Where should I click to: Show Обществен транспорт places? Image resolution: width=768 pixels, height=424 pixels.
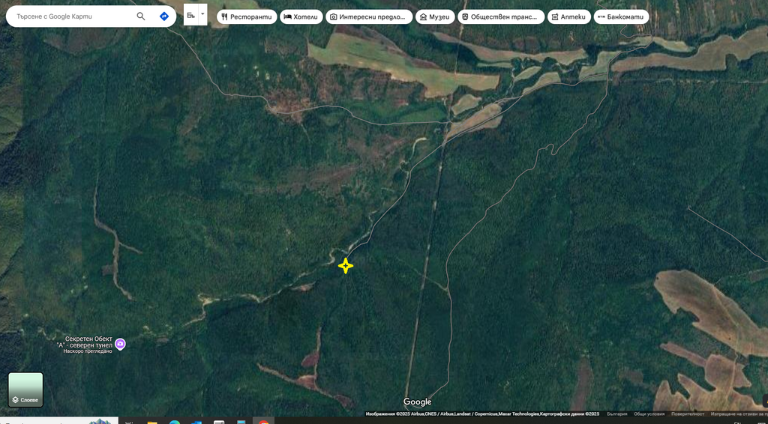(x=500, y=16)
